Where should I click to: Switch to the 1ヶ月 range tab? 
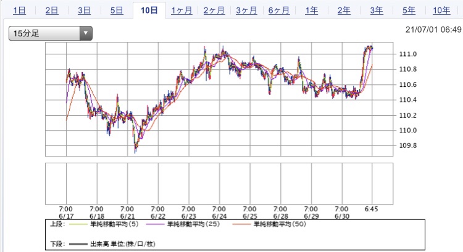tap(181, 10)
